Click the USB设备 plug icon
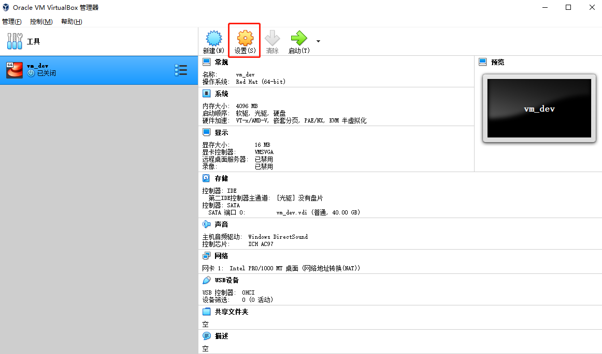602x354 pixels. pos(207,280)
